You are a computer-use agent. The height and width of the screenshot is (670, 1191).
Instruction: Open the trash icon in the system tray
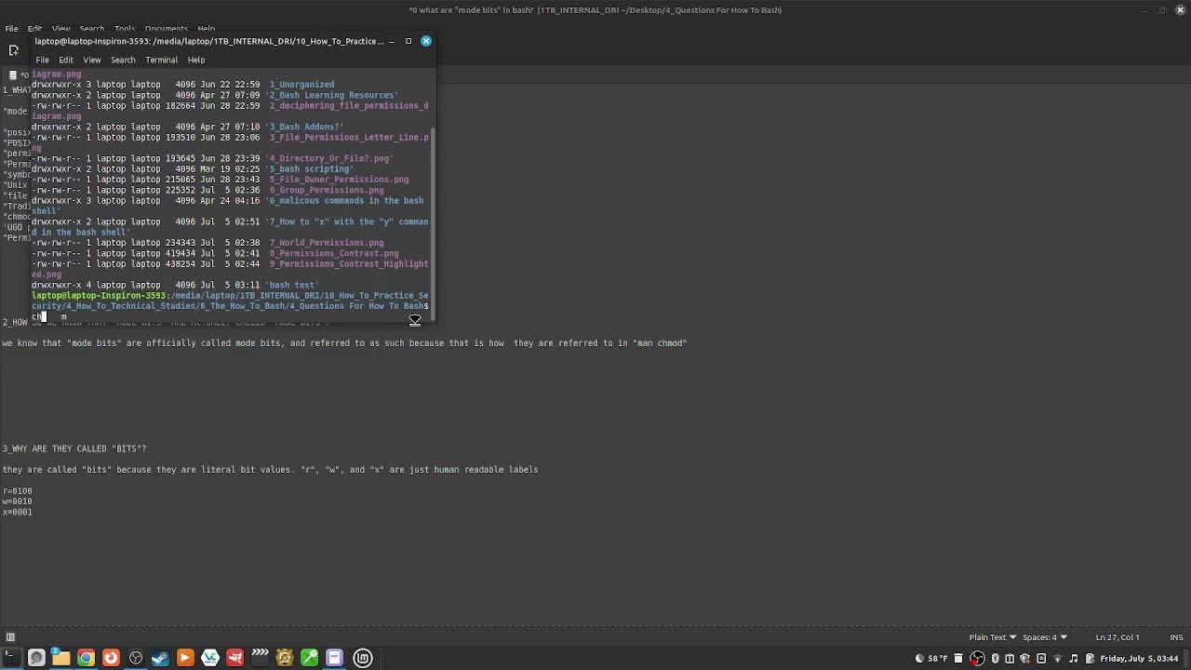click(958, 659)
